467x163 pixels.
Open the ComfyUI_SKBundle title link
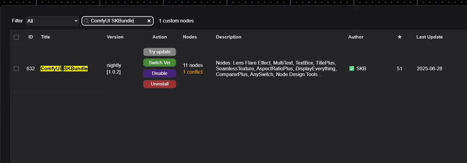point(64,69)
